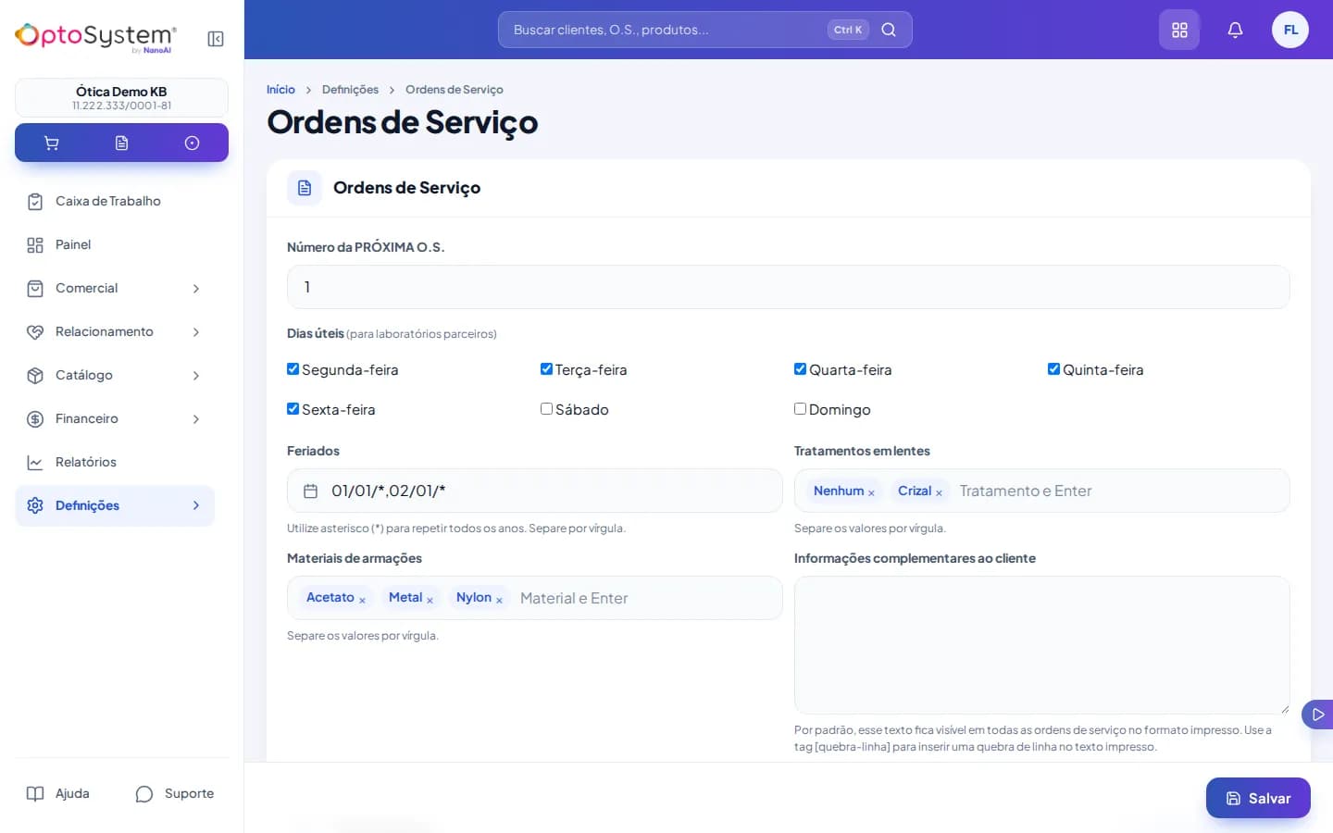
Task: Select the Ótica Demo KB company selector
Action: point(121,97)
